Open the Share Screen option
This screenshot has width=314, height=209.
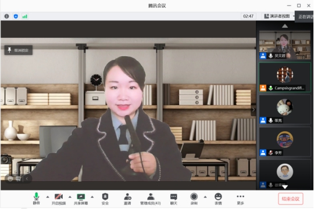click(81, 199)
